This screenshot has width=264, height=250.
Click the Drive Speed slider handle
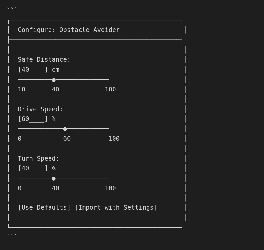(x=65, y=129)
